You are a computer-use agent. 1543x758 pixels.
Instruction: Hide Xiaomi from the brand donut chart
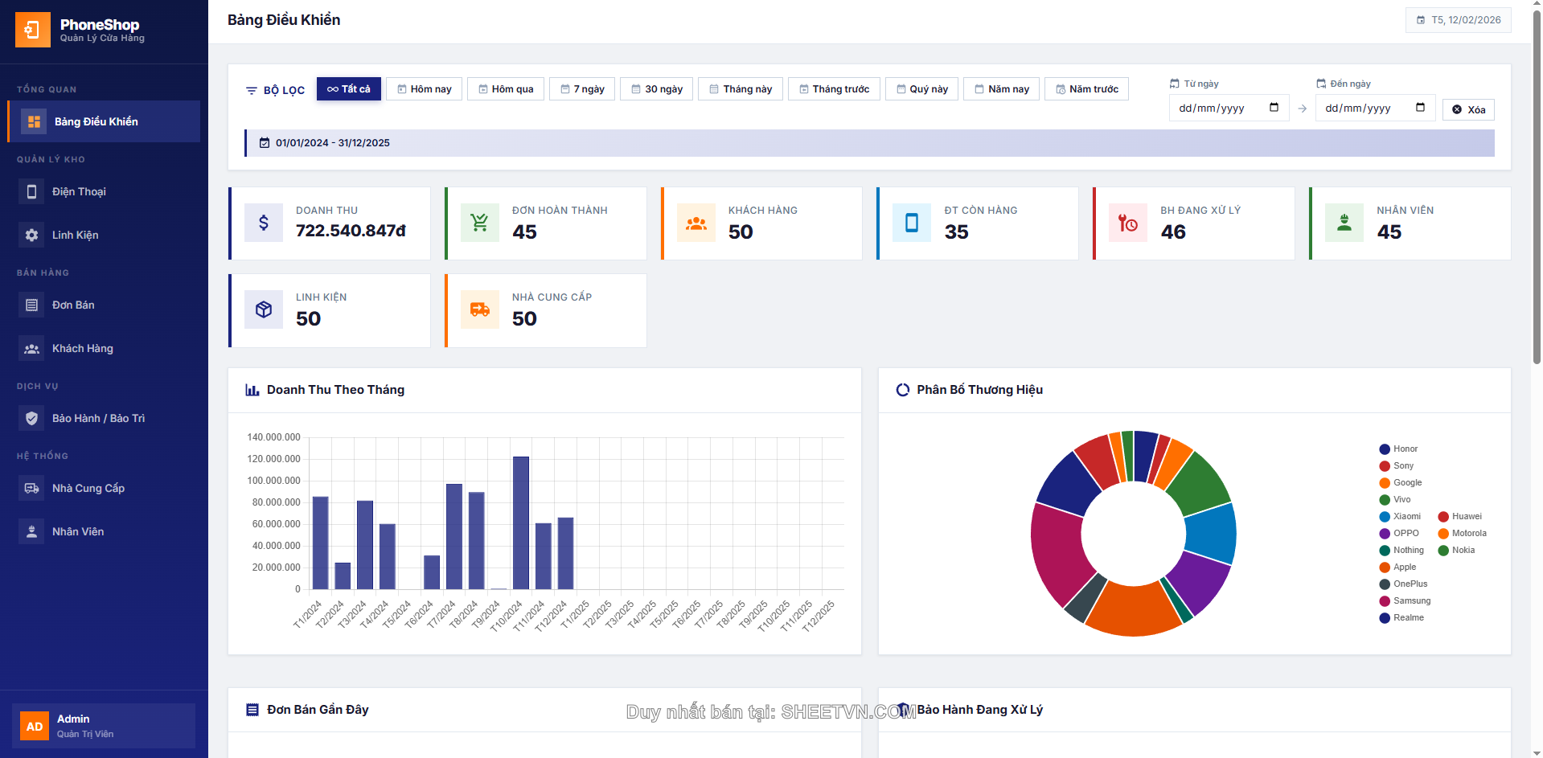(1406, 517)
